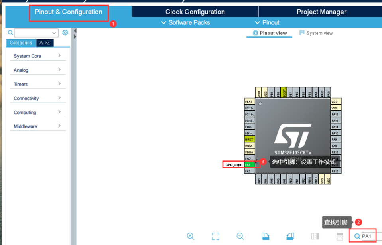Screen dimensions: 382x245
Task: Click the category search magnifier icon
Action: 10,32
